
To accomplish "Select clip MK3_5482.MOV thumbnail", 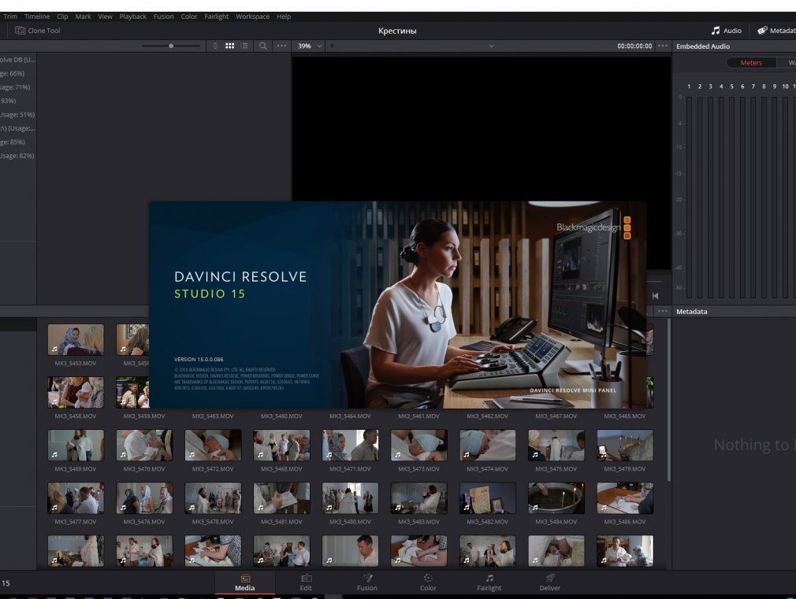I will (x=487, y=497).
